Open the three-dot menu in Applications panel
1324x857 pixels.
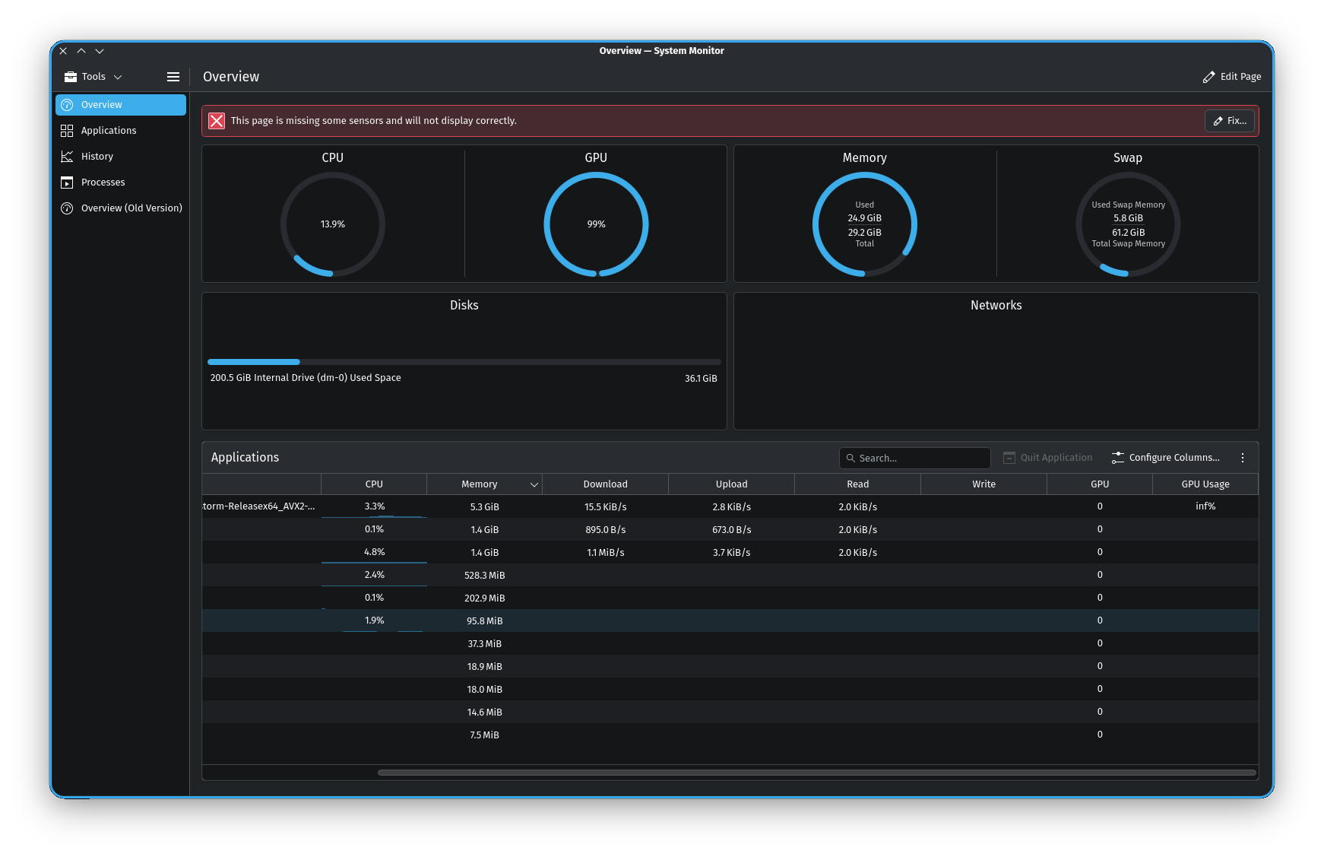[1243, 458]
